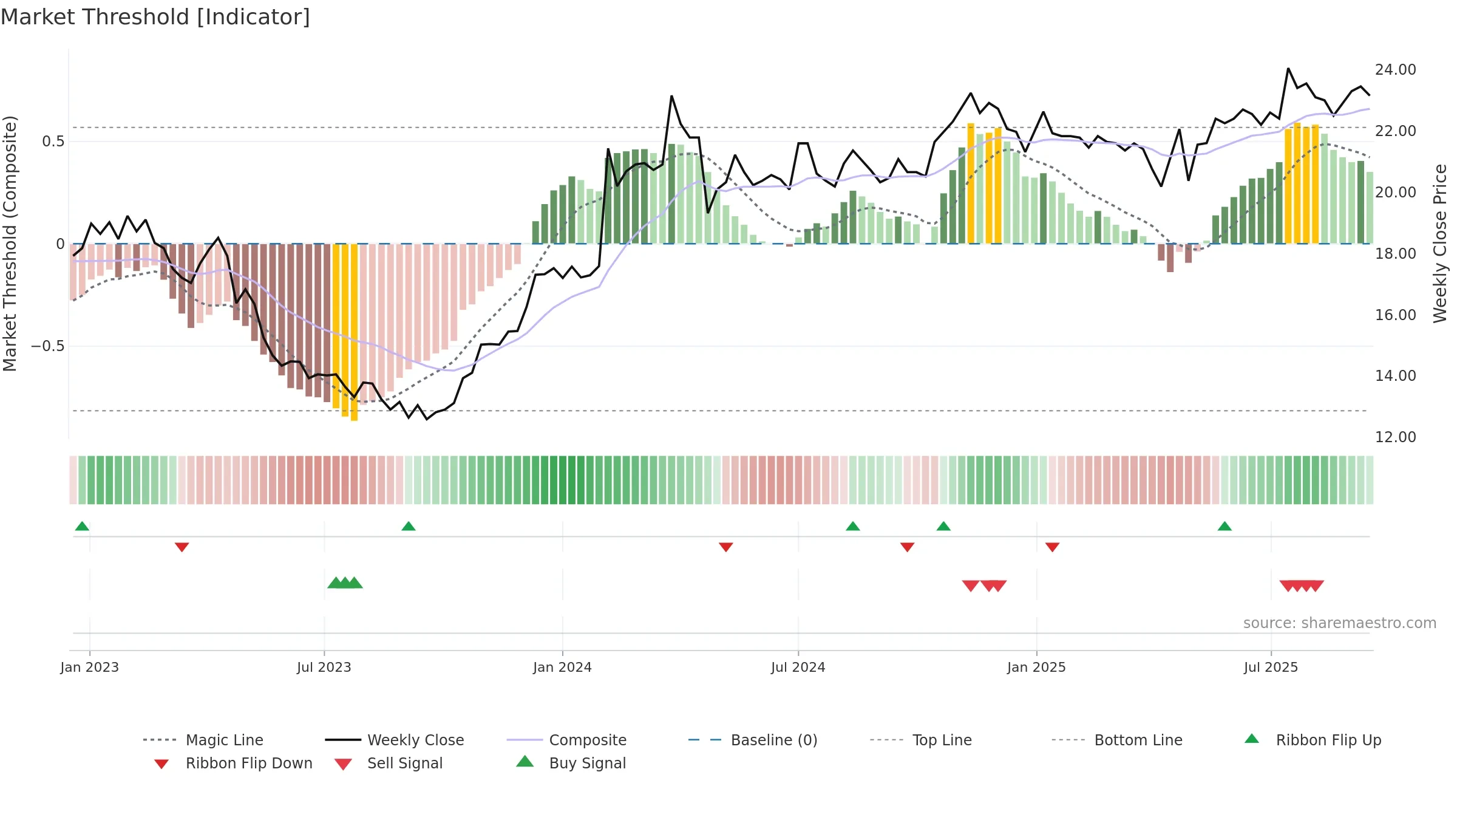This screenshot has width=1457, height=820.
Task: Click the Weekly Close Price axis title
Action: pyautogui.click(x=1440, y=243)
